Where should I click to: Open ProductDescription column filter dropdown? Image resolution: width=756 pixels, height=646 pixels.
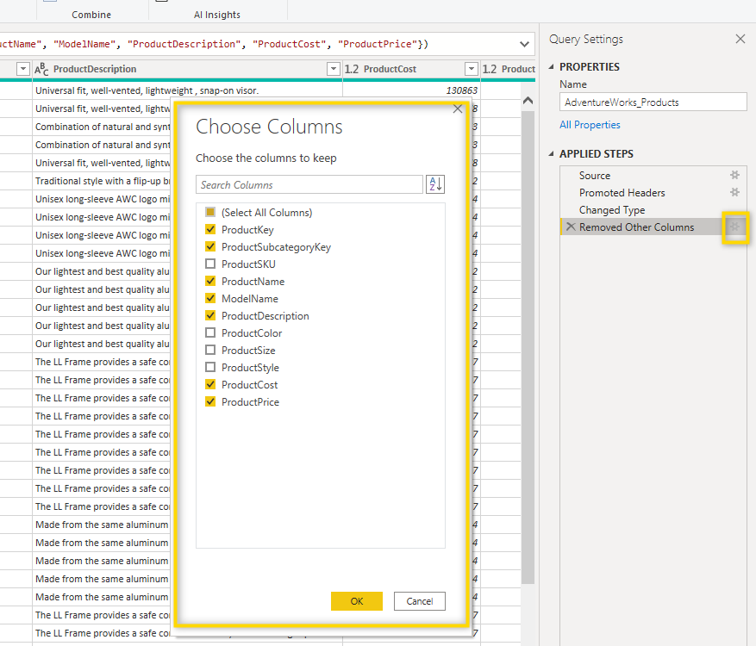(334, 69)
